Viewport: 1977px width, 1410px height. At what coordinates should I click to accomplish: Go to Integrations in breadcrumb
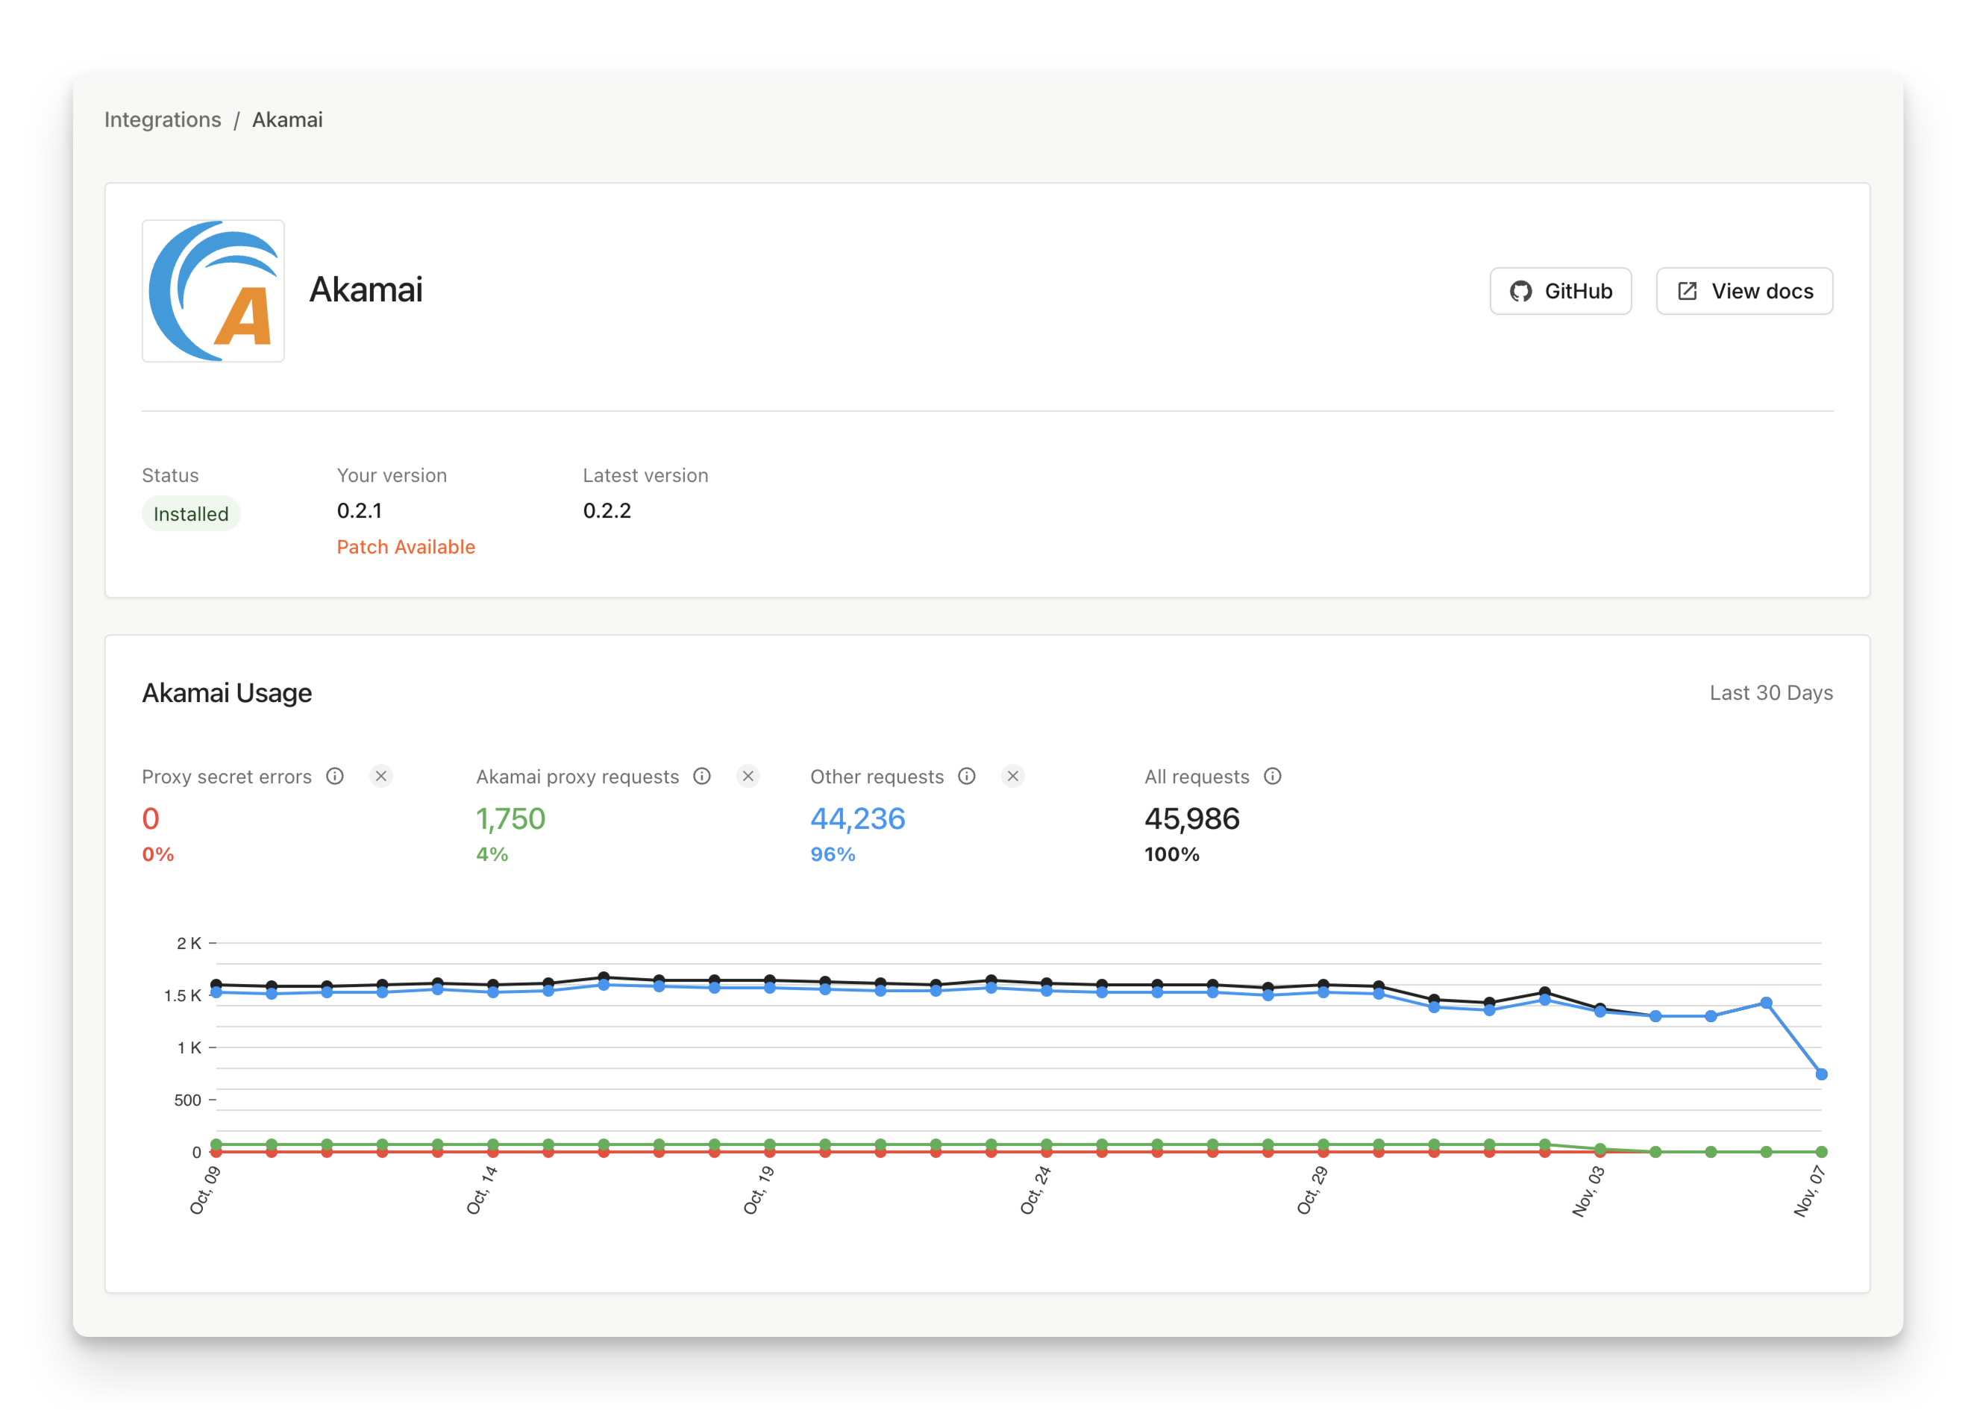click(x=163, y=120)
